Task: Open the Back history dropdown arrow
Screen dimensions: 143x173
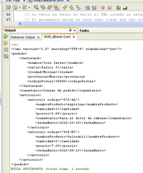Action: 20,7
